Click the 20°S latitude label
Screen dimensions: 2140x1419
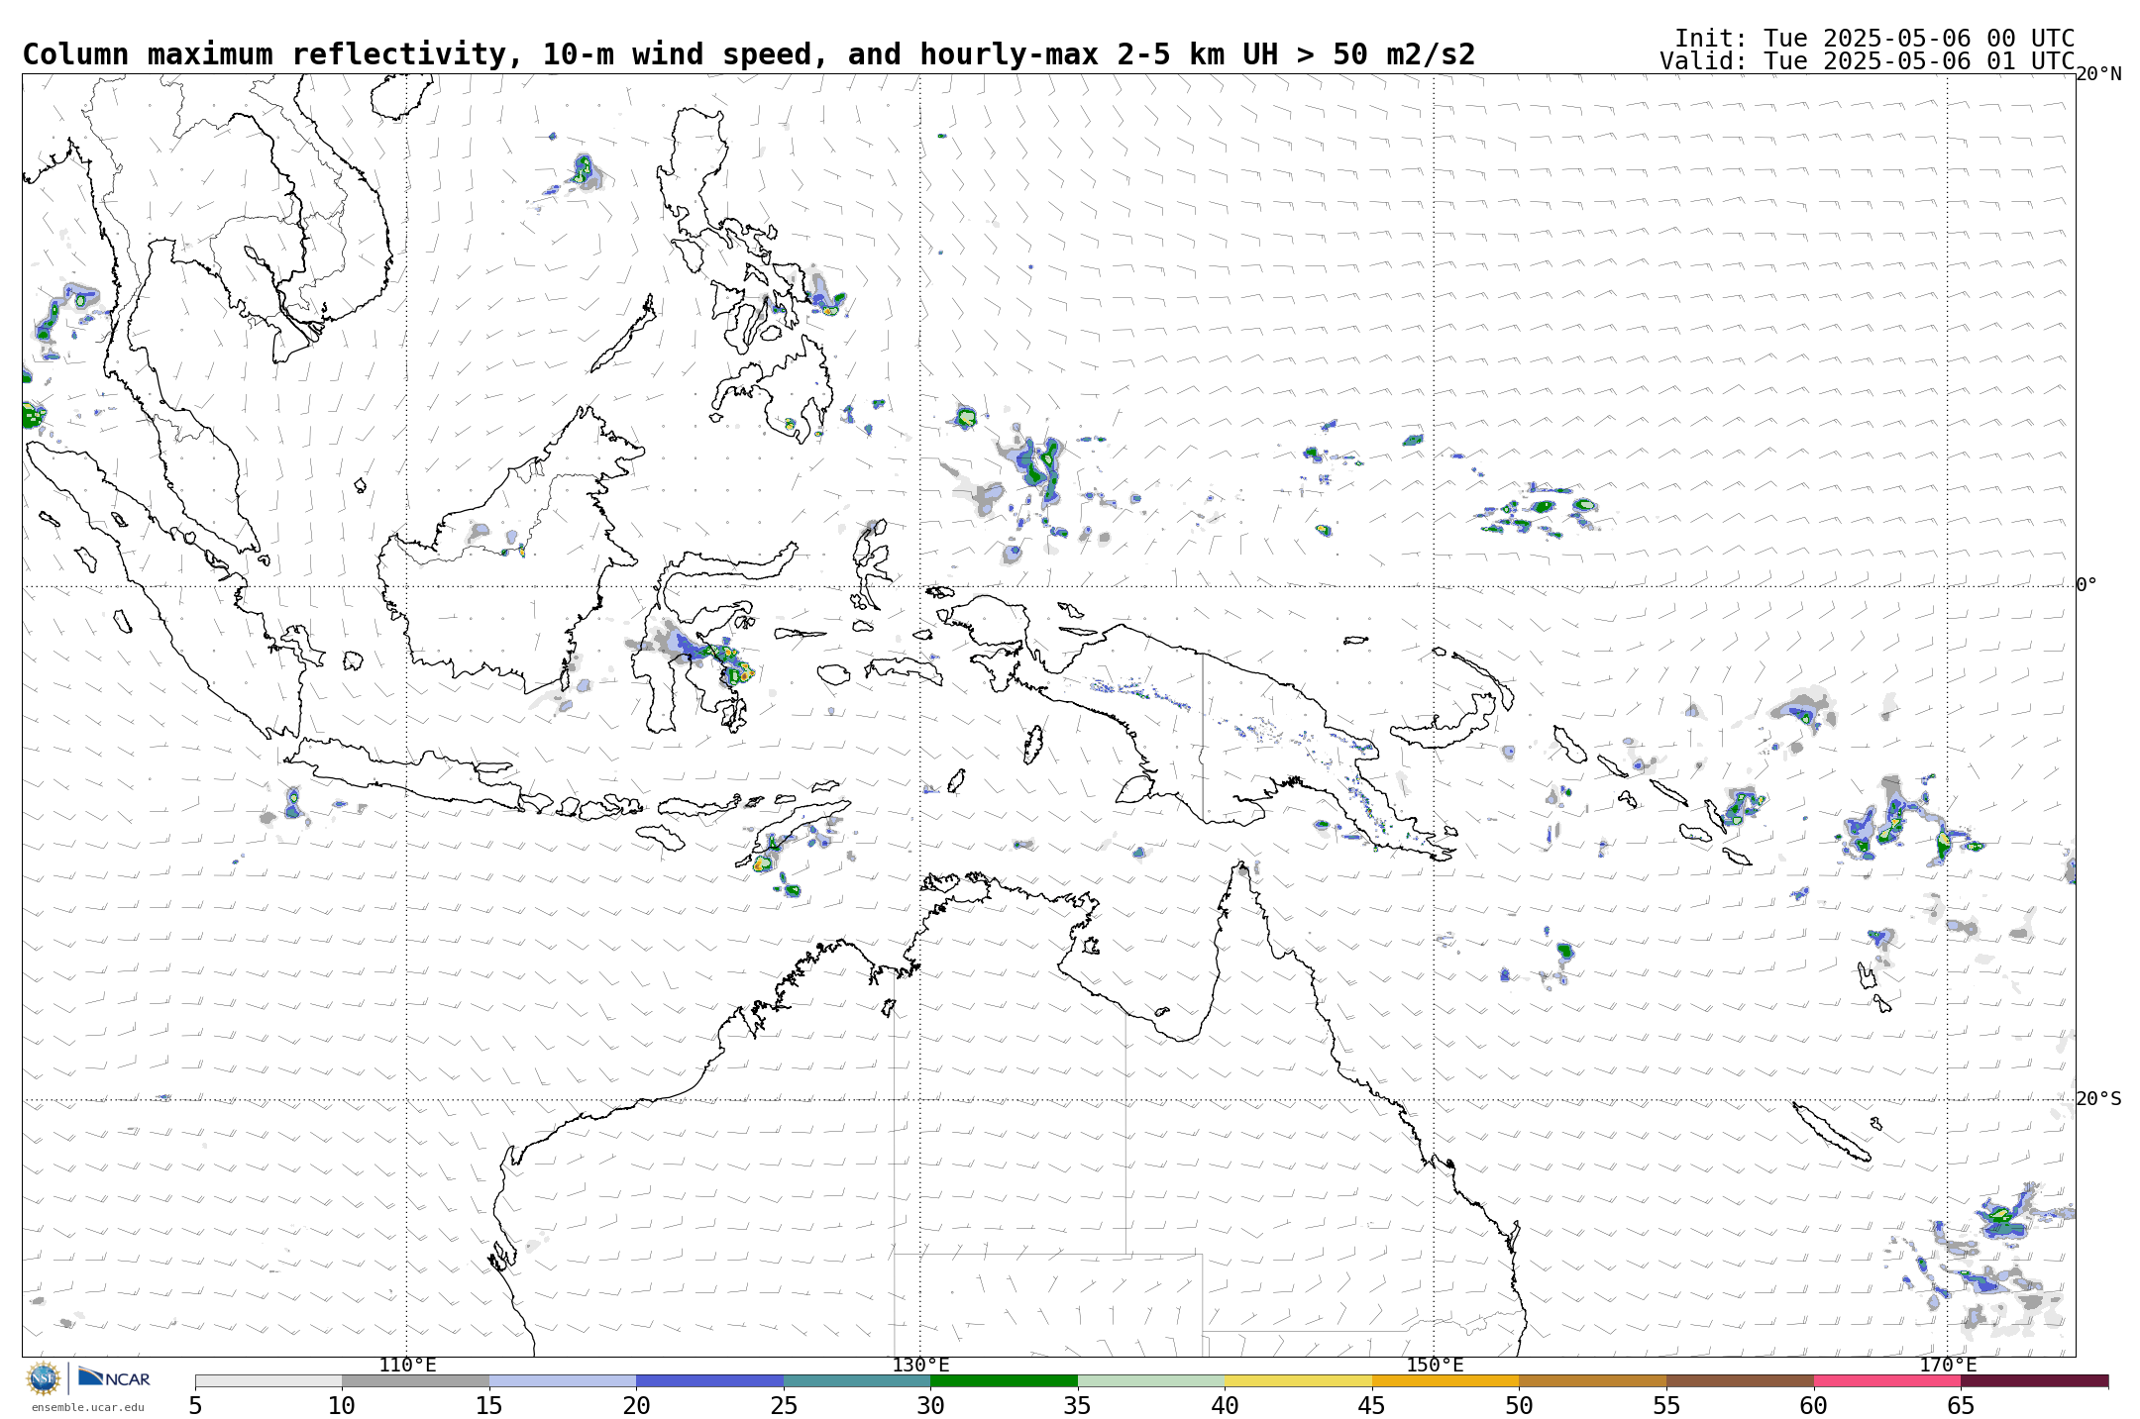[2098, 1099]
